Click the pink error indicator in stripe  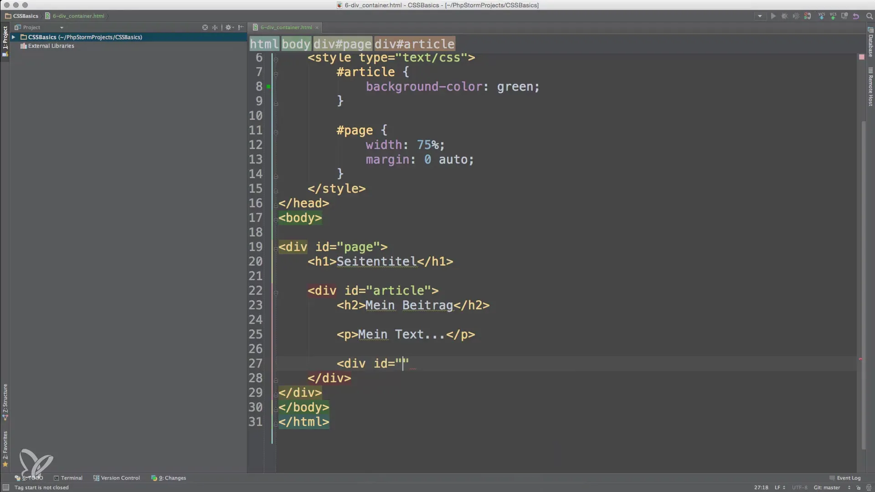(861, 57)
